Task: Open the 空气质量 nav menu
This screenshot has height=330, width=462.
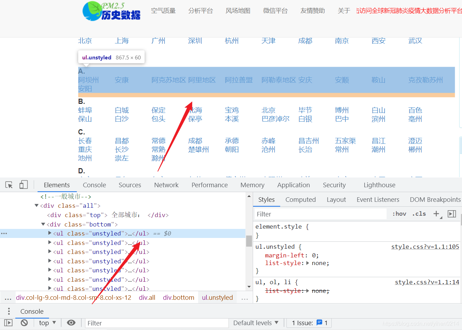Action: coord(163,11)
